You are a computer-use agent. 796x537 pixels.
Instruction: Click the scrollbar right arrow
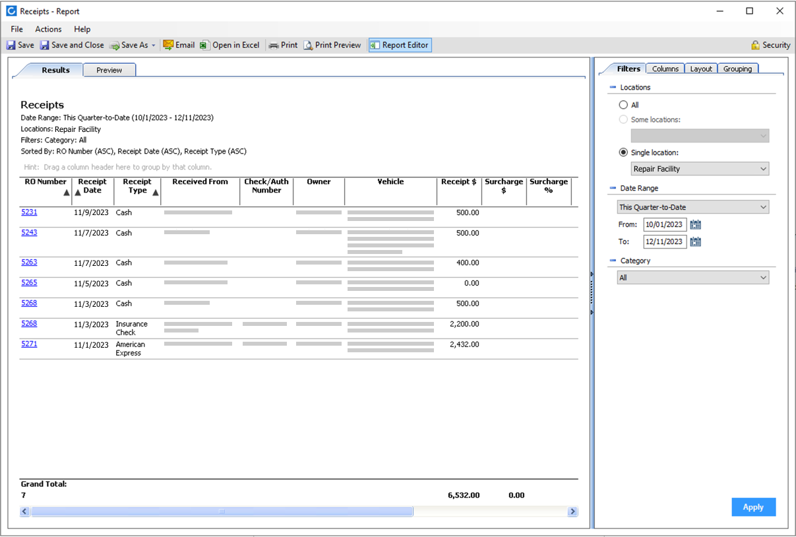[572, 511]
